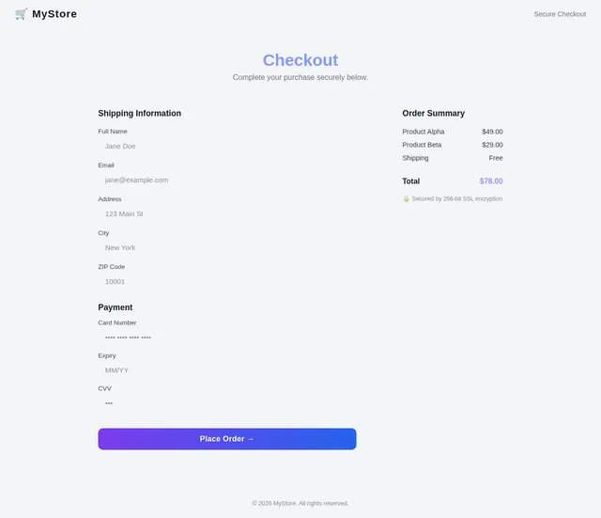Focus the City input field
601x518 pixels.
point(227,247)
